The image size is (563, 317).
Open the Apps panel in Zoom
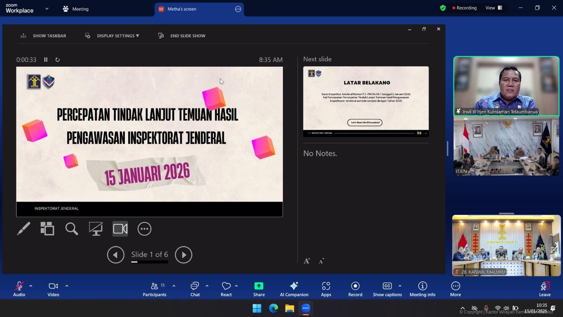(326, 289)
